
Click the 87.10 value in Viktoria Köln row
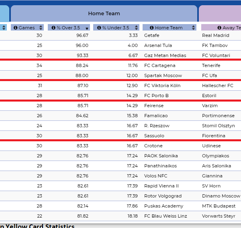(x=83, y=85)
